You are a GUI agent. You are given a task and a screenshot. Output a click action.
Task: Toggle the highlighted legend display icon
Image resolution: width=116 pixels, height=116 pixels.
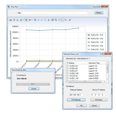pyautogui.click(x=63, y=20)
